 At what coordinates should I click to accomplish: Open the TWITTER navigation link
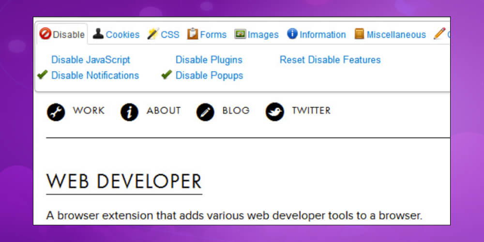point(311,110)
